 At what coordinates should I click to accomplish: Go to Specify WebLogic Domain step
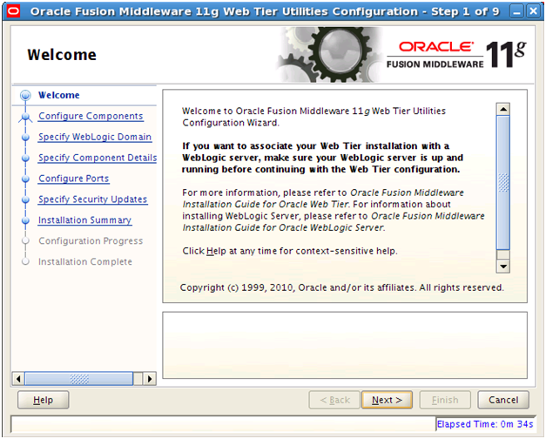pyautogui.click(x=95, y=137)
